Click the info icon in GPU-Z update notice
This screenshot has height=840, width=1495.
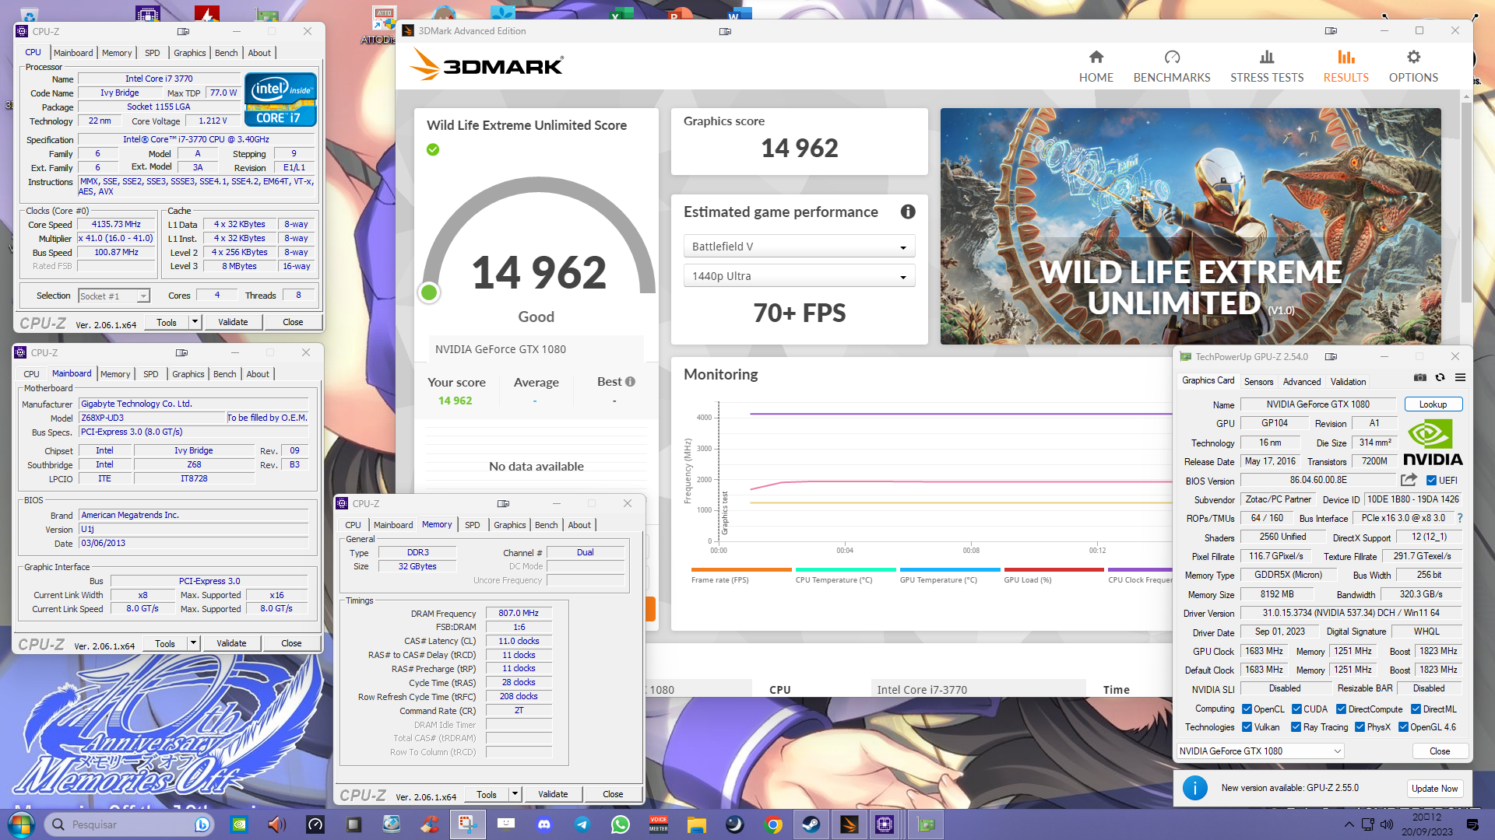coord(1194,788)
